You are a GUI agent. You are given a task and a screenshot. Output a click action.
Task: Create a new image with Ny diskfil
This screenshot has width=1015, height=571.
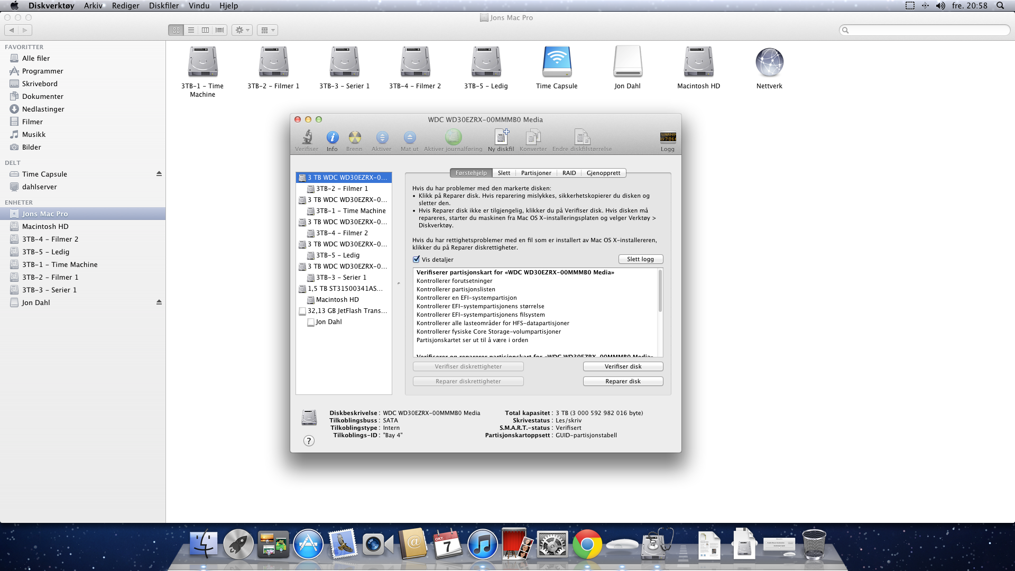coord(501,141)
